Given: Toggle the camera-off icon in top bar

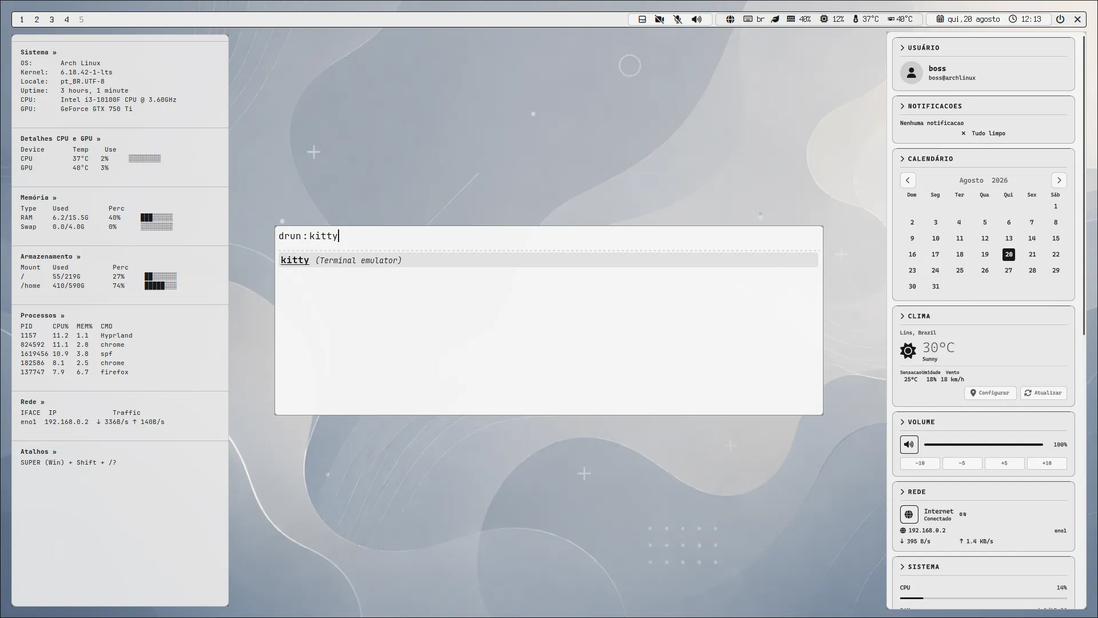Looking at the screenshot, I should pos(659,19).
